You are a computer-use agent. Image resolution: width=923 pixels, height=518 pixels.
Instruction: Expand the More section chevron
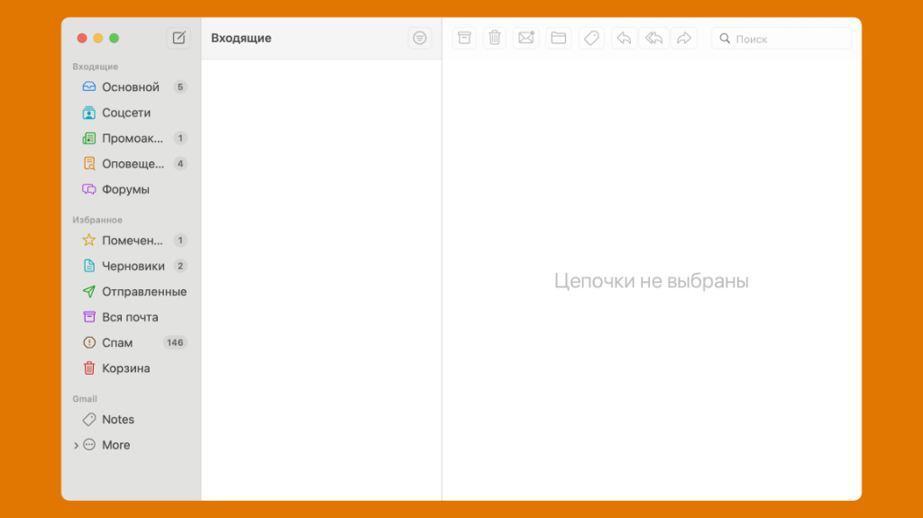(76, 445)
